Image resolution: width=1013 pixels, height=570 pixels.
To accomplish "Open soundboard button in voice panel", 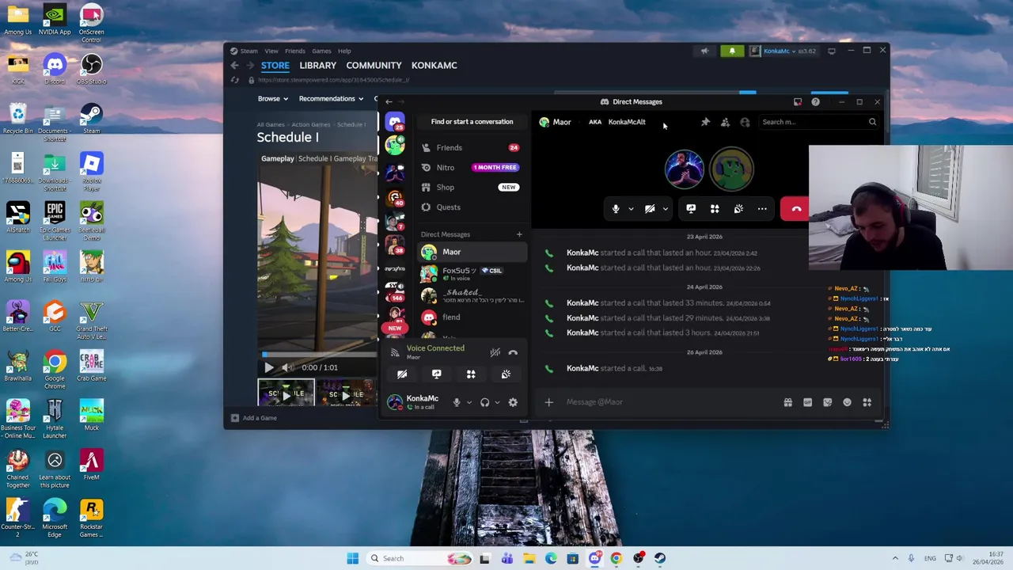I will click(x=506, y=374).
